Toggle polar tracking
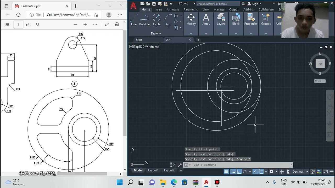This screenshot has width=335, height=188. tap(245, 172)
